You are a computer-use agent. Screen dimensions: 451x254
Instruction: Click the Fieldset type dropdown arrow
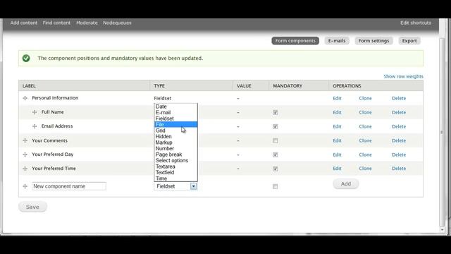(194, 186)
